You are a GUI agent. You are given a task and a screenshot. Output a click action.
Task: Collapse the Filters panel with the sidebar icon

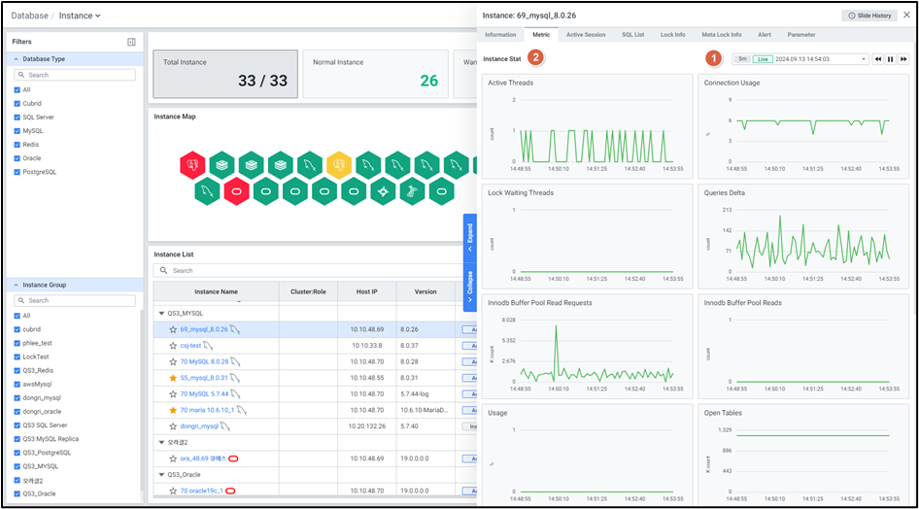click(131, 42)
